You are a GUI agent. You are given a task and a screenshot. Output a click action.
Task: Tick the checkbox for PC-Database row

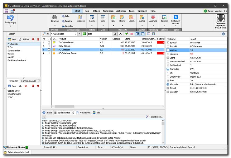pos(49,50)
